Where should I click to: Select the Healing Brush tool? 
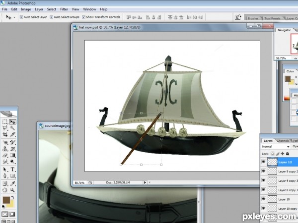pos(5,142)
